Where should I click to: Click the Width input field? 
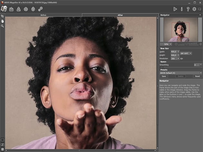click(174, 51)
